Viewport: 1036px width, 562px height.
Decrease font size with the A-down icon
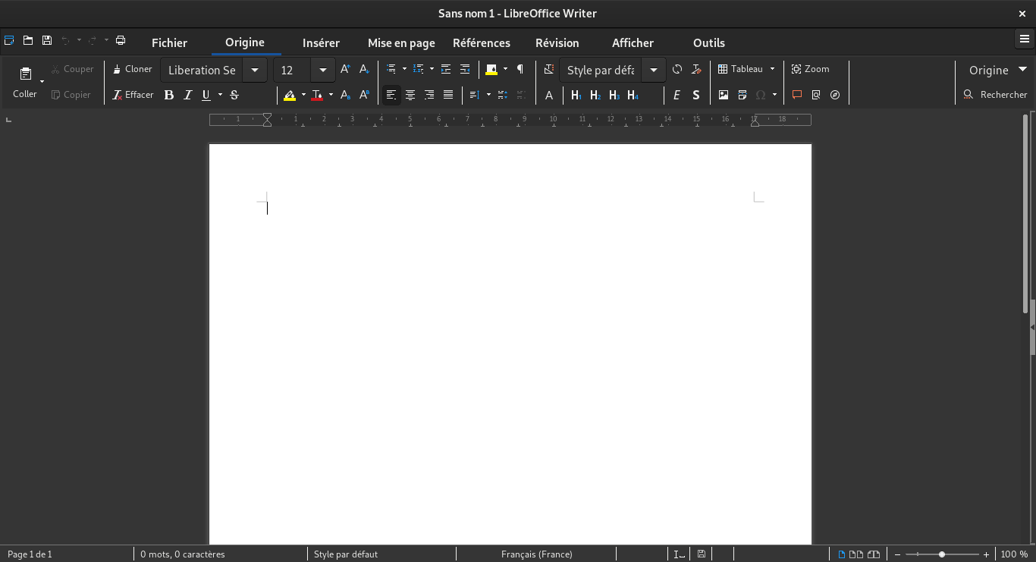click(x=364, y=69)
